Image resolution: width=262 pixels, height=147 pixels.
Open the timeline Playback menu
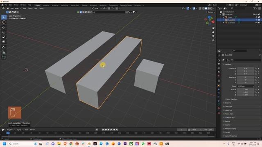(x=11, y=130)
